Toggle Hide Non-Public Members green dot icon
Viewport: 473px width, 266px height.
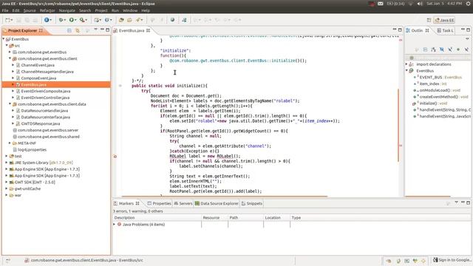[458, 50]
